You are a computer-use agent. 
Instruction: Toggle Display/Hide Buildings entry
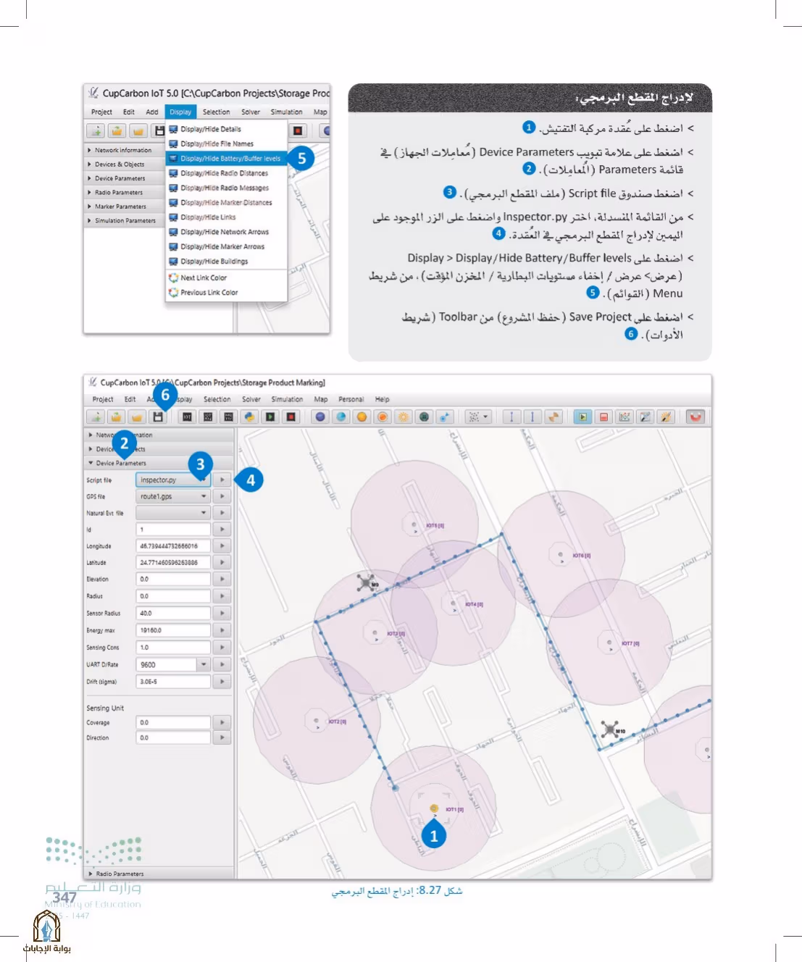point(227,262)
